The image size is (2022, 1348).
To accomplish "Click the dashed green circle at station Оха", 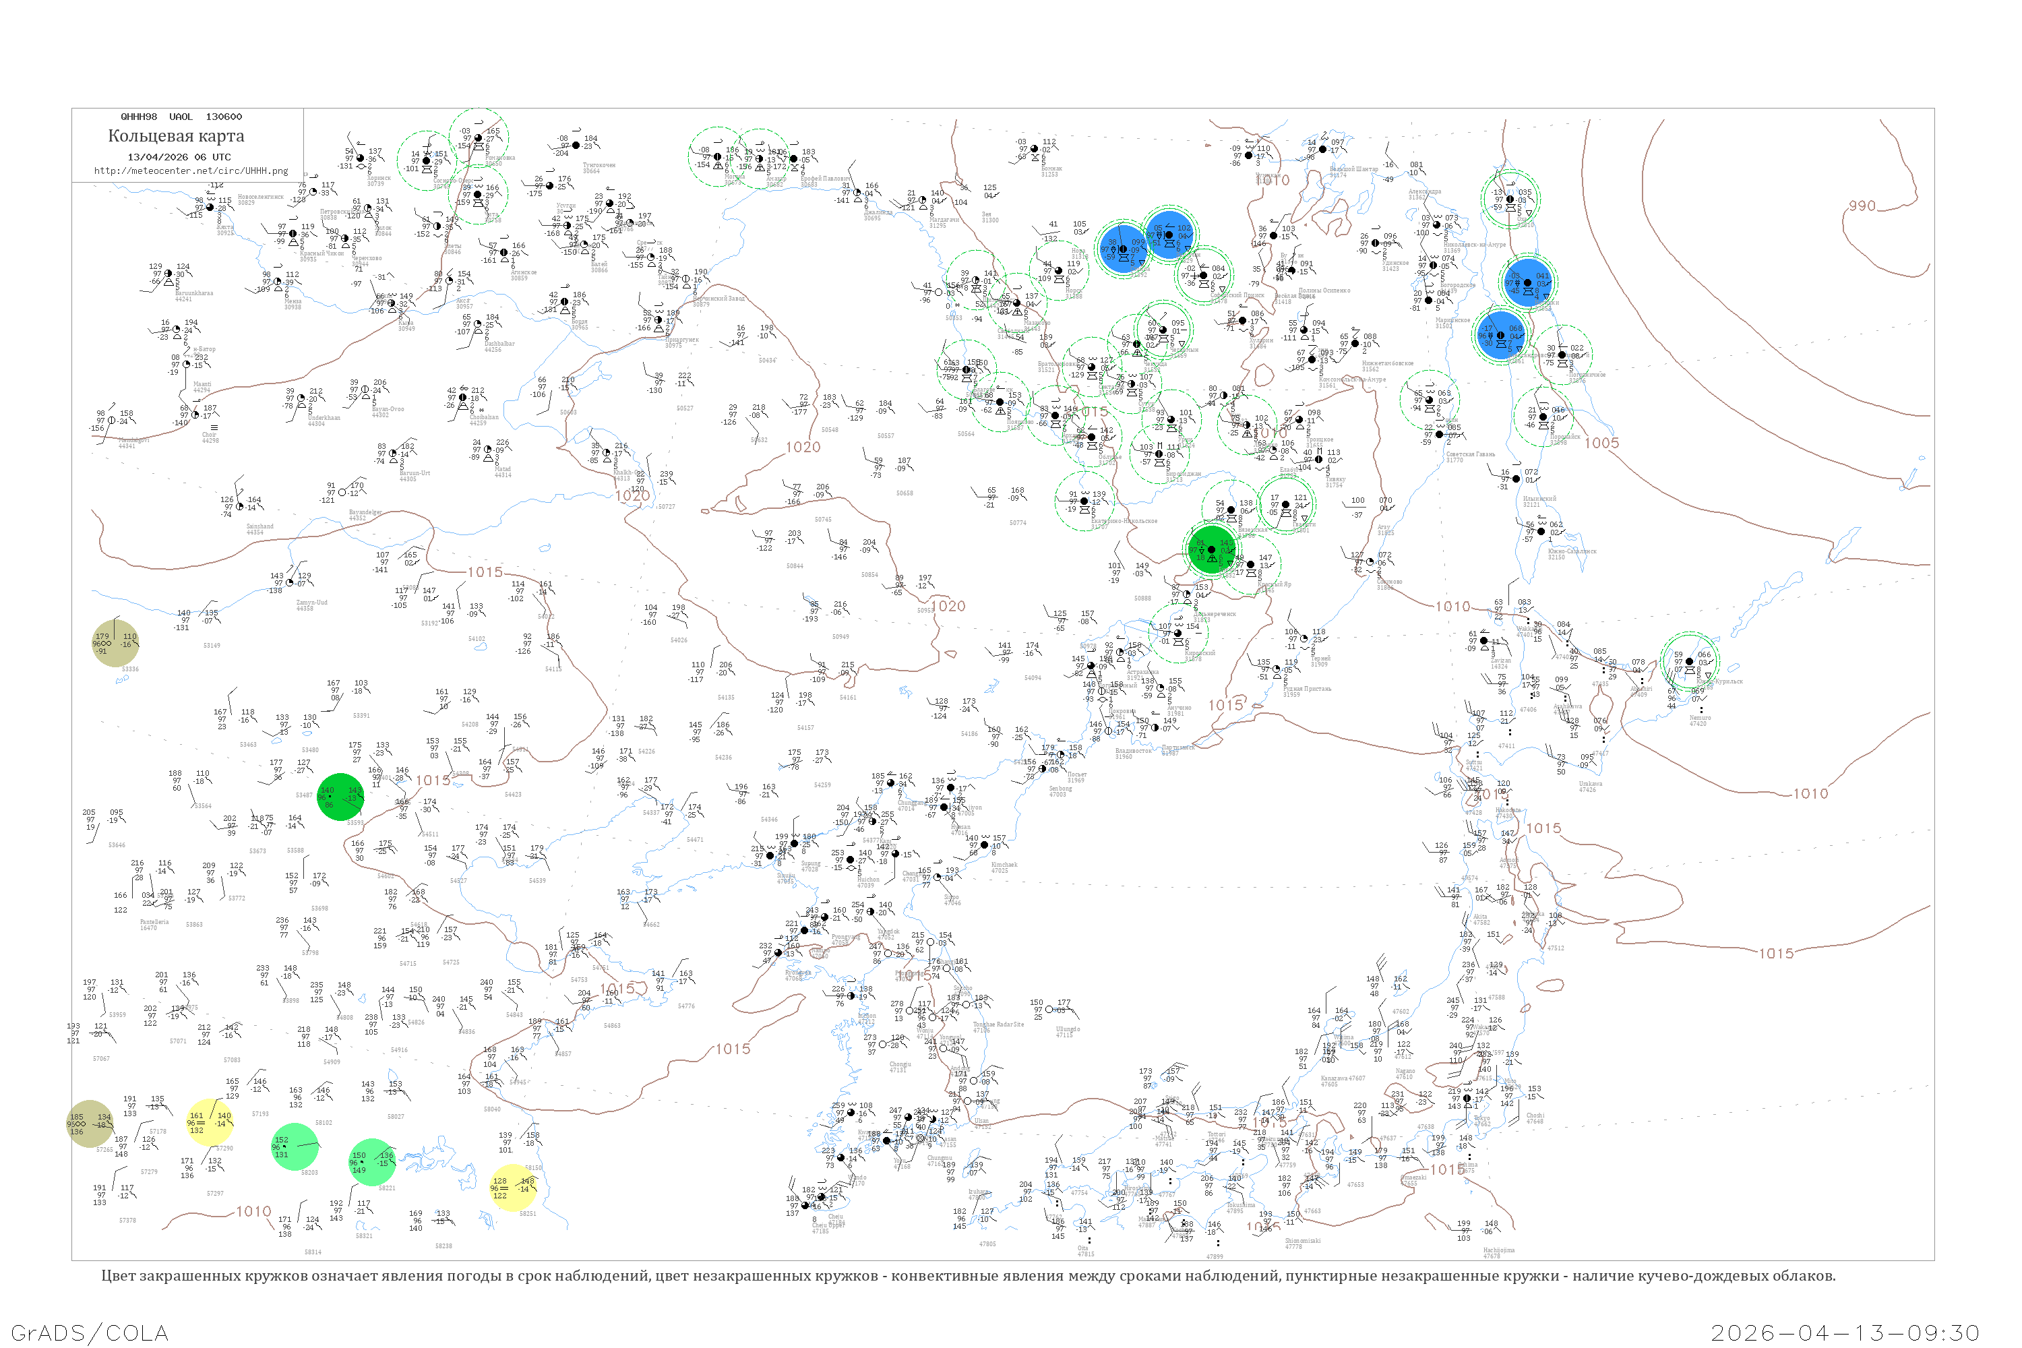I will pos(1510,200).
